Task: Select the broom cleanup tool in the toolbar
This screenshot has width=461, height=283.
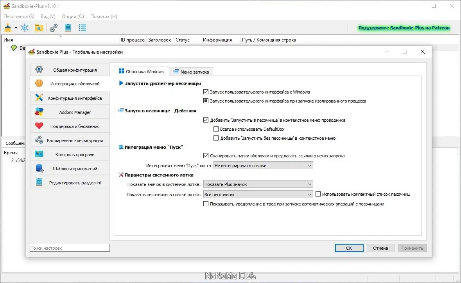Action: 7,28
